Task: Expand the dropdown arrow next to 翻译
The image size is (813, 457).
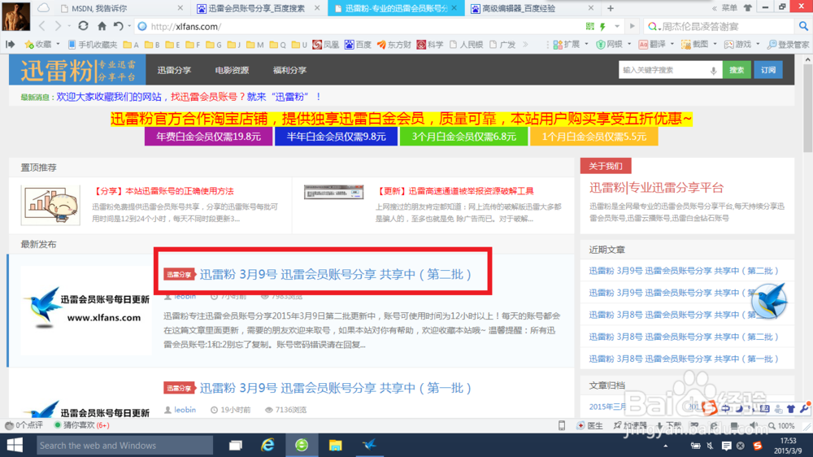Action: [672, 44]
